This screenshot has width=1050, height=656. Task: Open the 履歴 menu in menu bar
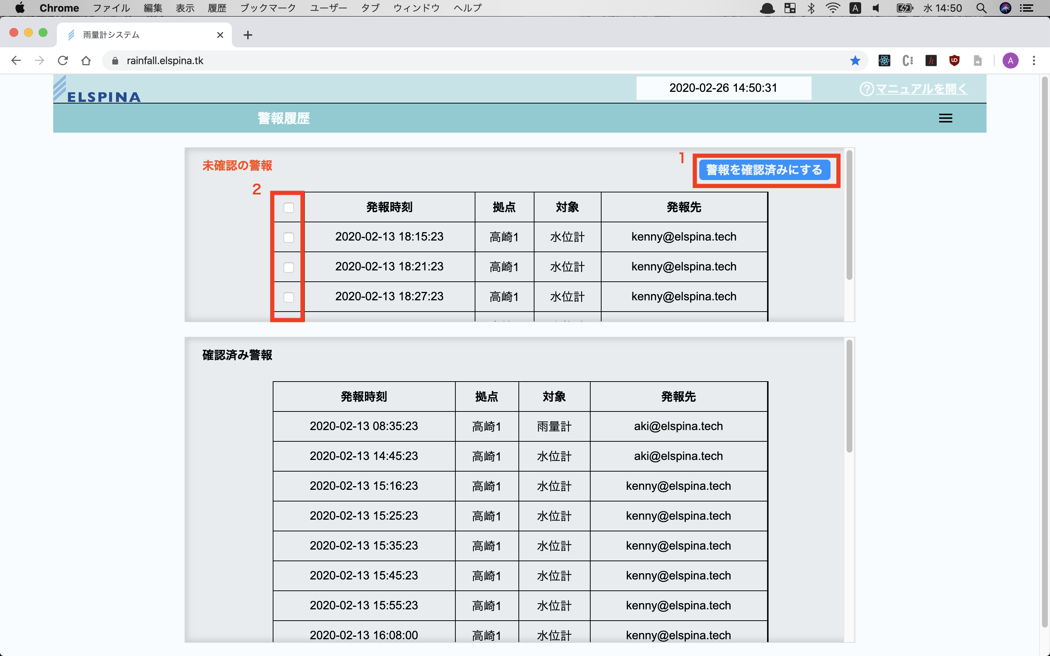[217, 8]
